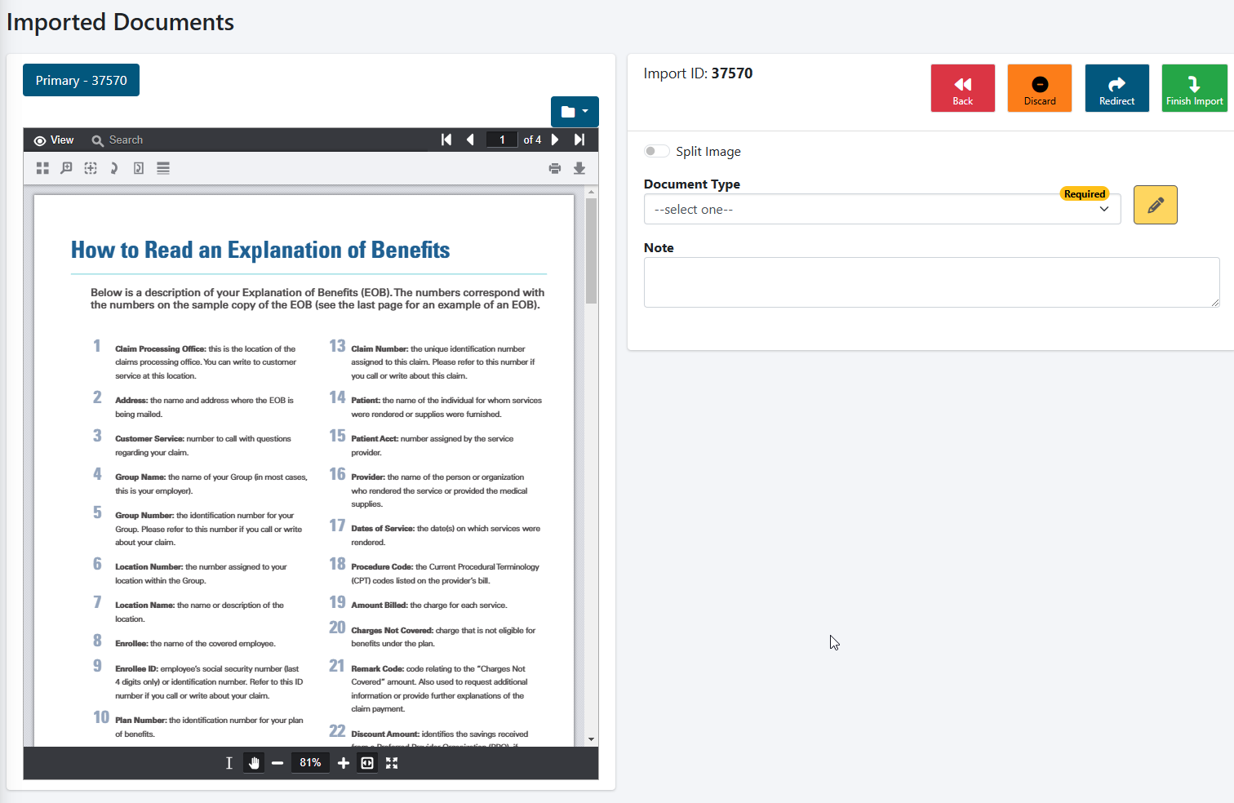This screenshot has height=803, width=1234.
Task: Click the 81% zoom level control
Action: tap(310, 763)
